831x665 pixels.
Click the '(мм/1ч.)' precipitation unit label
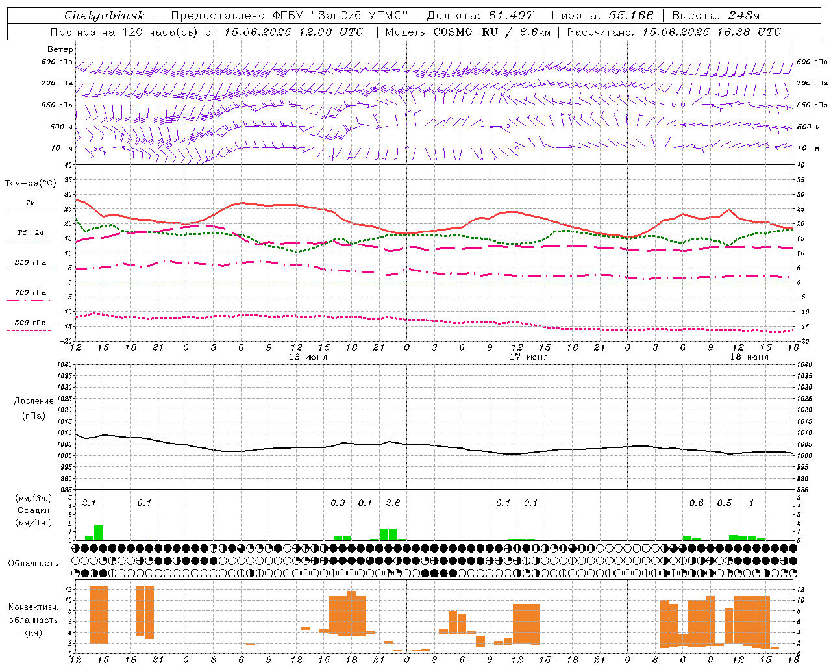34,523
